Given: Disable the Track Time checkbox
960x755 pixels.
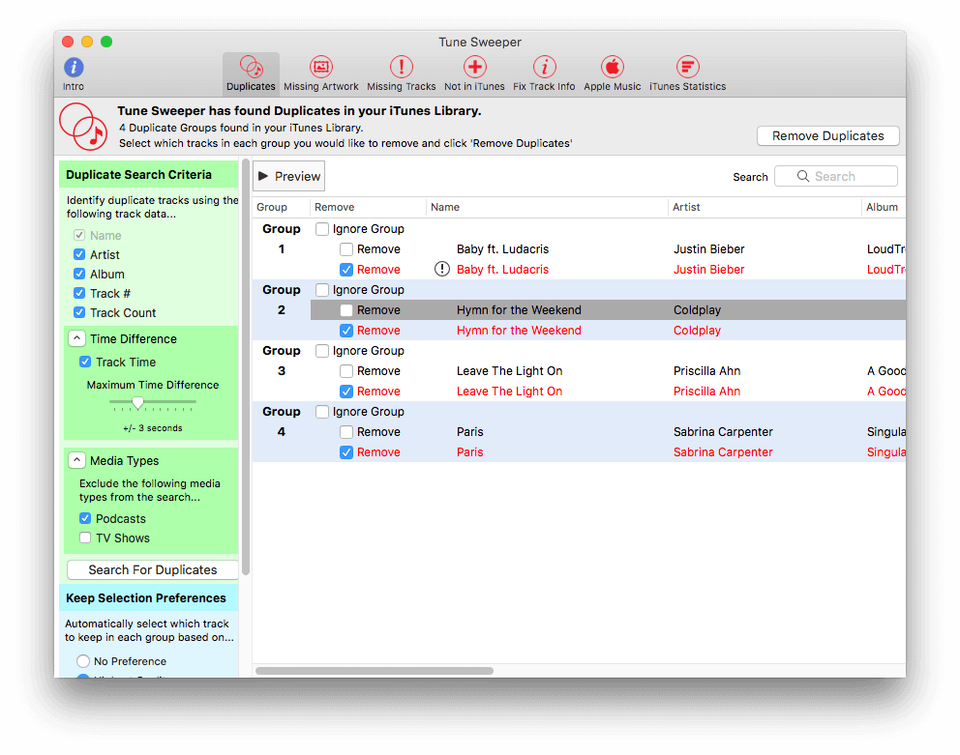Looking at the screenshot, I should coord(85,362).
